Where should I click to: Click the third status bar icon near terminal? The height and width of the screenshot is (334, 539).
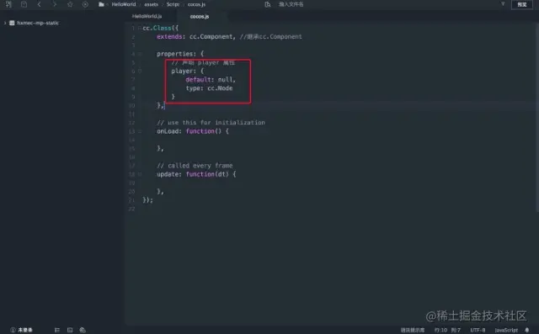tap(83, 330)
